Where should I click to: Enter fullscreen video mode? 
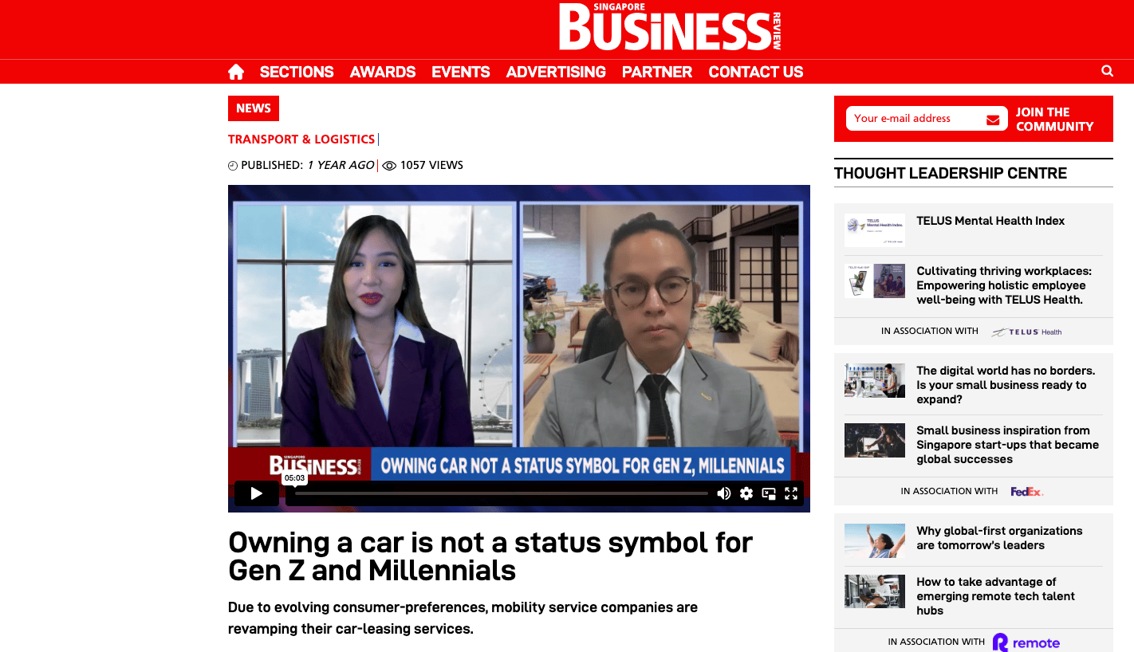click(791, 493)
